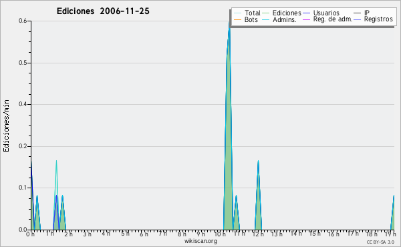This screenshot has width=401, height=247.
Task: Click the 6 h x-axis label
Action: point(144,234)
